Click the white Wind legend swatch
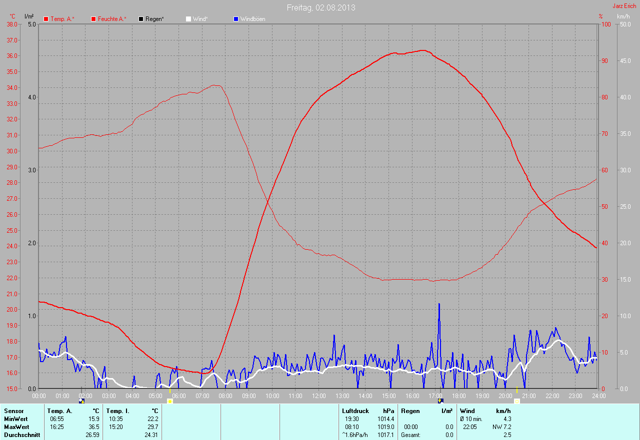The width and height of the screenshot is (640, 440). click(188, 19)
